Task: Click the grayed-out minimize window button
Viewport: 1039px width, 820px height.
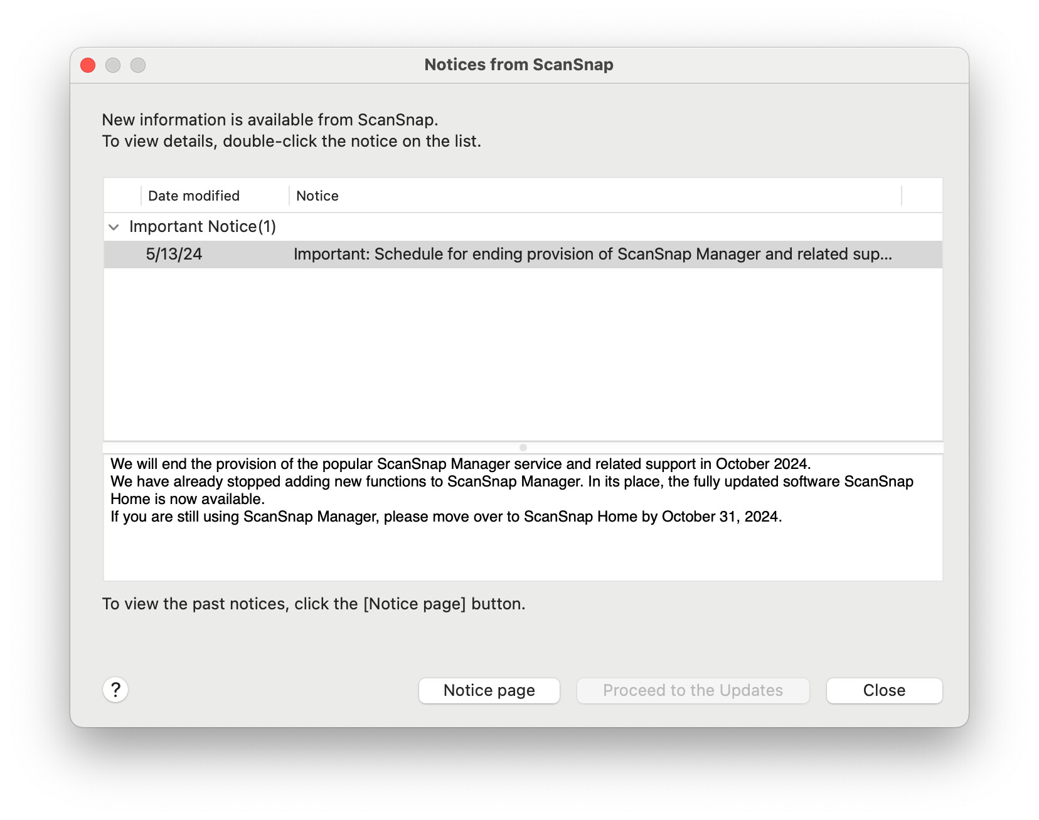Action: coord(113,65)
